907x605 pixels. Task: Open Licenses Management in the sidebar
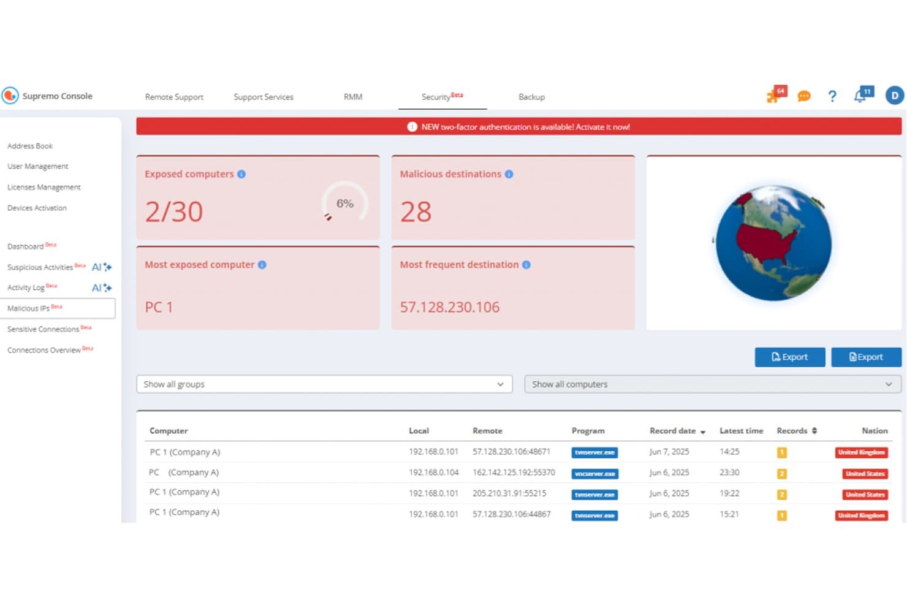pos(44,187)
